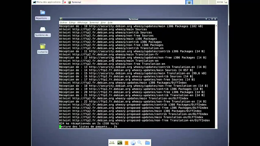Open the Fichier menu in Terminal
Image resolution: width=260 pixels, height=146 pixels.
click(64, 22)
